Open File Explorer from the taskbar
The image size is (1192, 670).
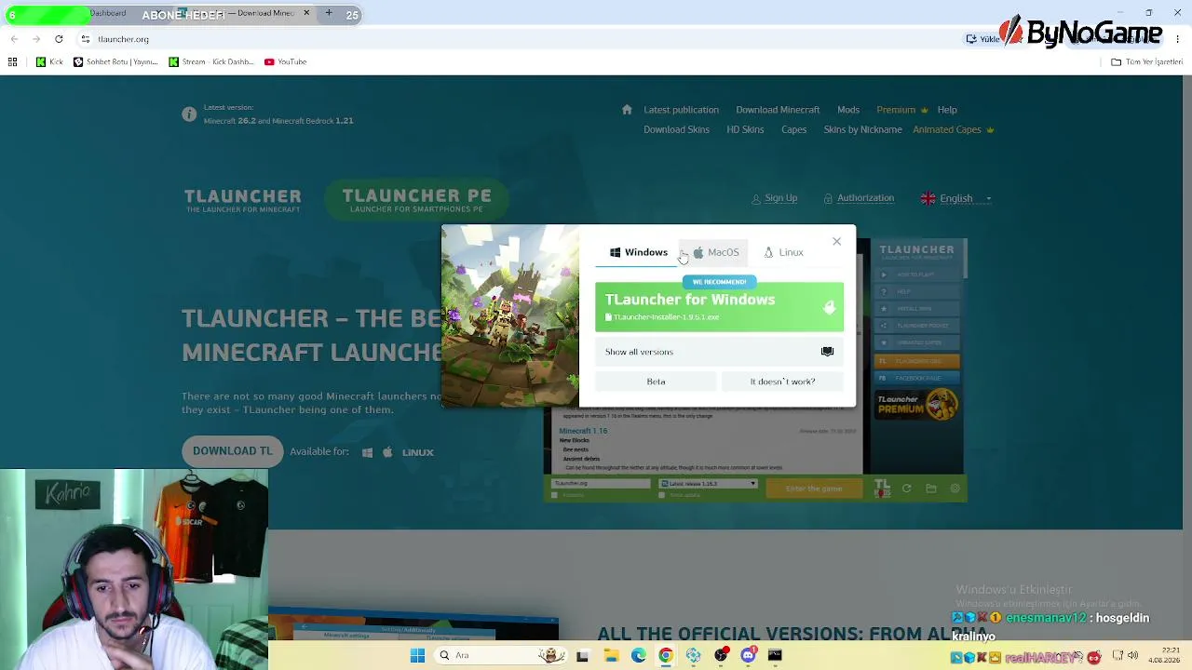coord(611,655)
